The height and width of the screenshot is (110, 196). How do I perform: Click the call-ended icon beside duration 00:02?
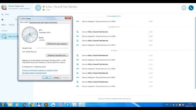(x=77, y=69)
